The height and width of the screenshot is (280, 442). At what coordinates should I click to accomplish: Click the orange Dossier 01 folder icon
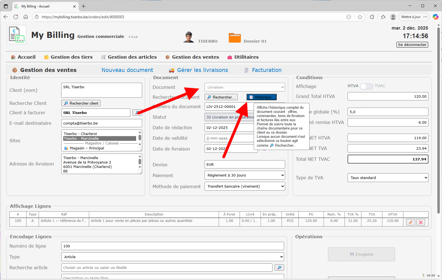(235, 38)
